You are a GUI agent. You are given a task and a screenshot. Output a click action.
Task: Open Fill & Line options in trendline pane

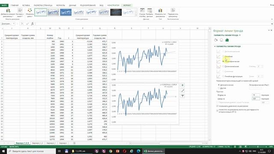(216, 40)
